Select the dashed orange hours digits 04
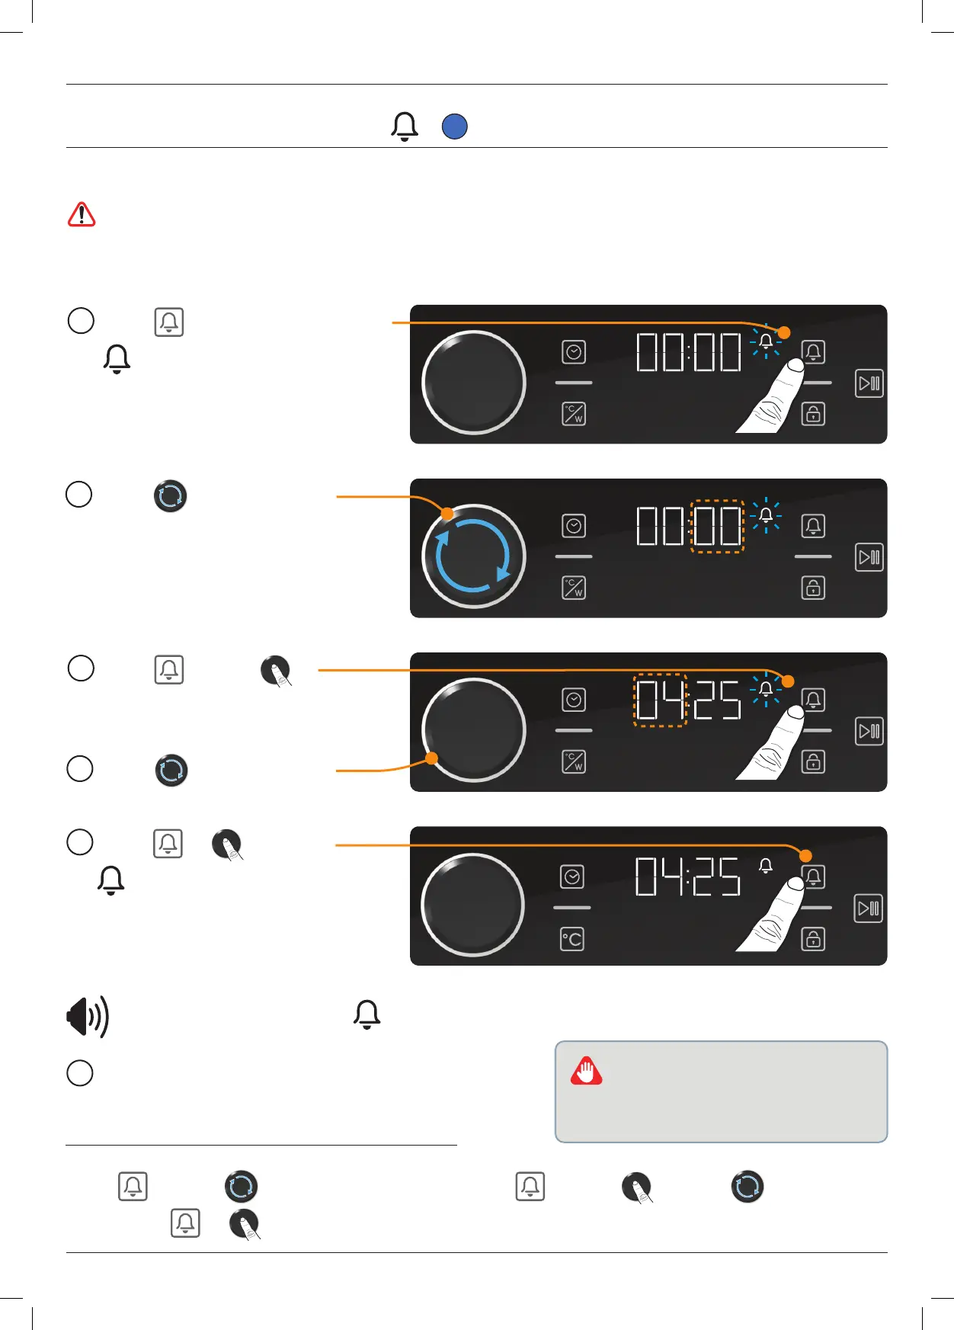Viewport: 954px width, 1330px height. click(661, 700)
